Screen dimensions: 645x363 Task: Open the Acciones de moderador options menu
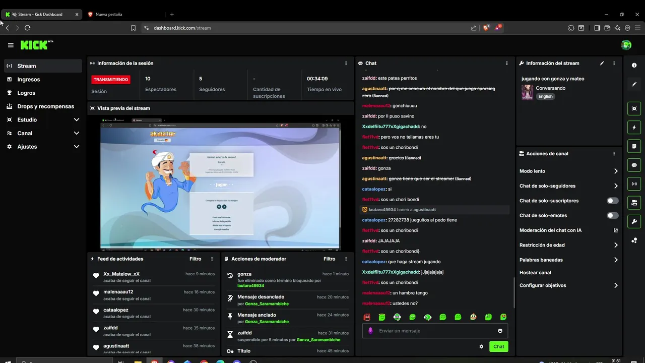(346, 259)
